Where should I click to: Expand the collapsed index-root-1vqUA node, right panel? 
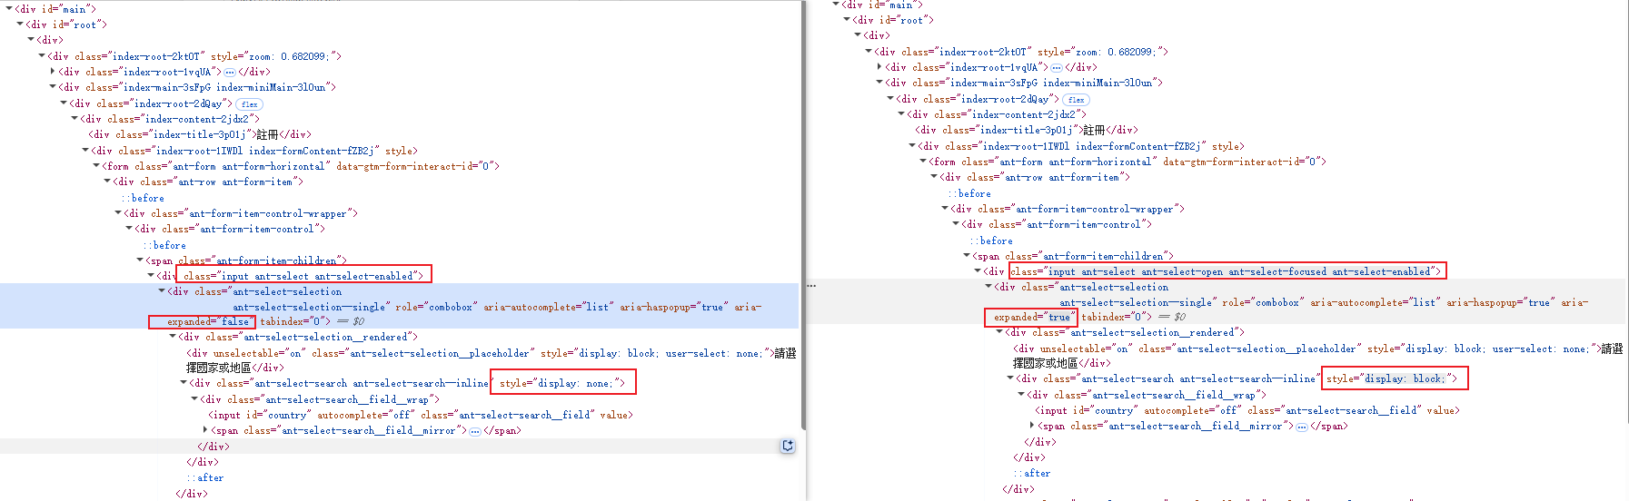(x=879, y=67)
